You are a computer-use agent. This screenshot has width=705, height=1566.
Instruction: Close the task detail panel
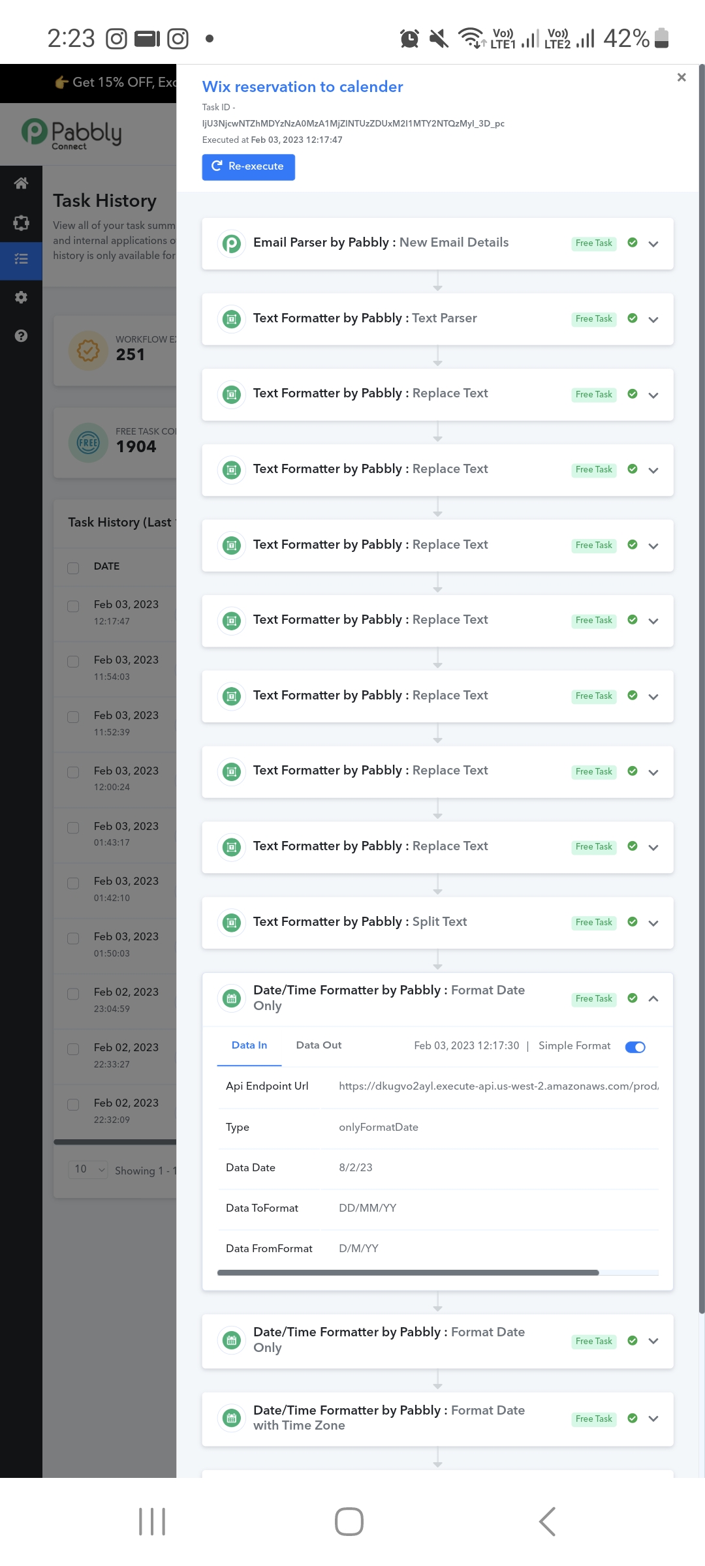coord(681,78)
